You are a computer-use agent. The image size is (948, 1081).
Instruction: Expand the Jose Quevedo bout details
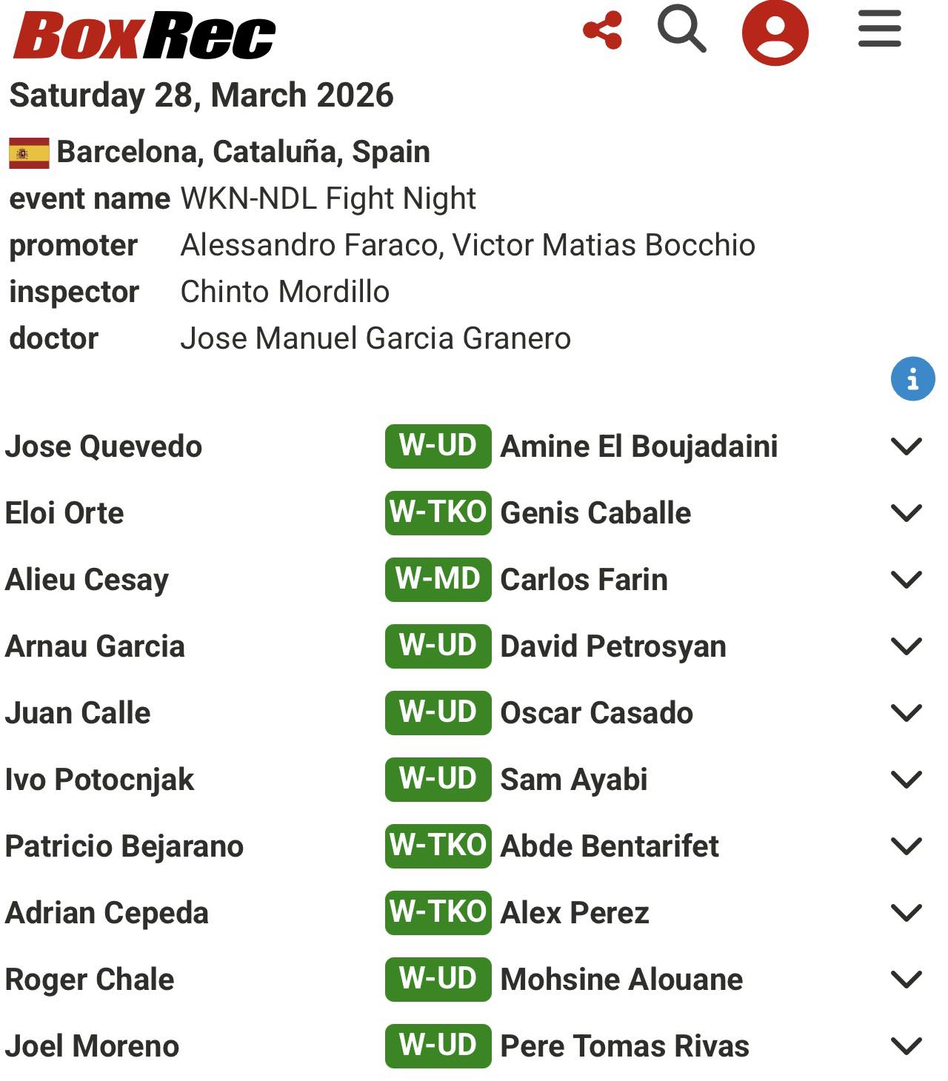(906, 446)
